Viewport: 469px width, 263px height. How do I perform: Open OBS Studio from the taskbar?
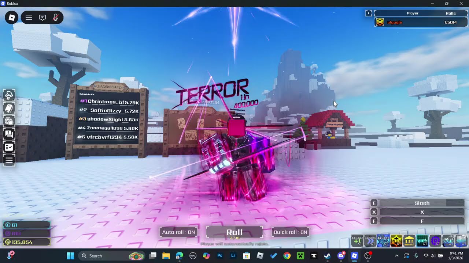[368, 256]
